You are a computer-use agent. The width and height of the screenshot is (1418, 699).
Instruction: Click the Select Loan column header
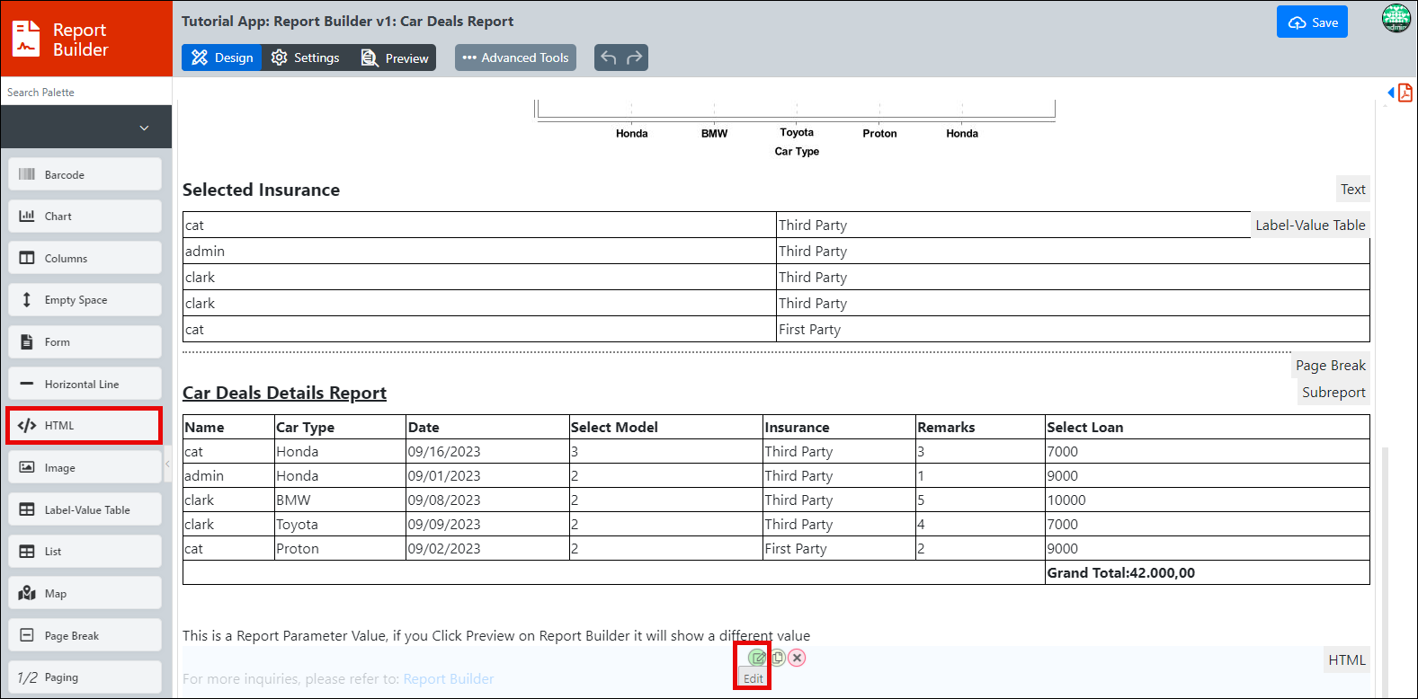pos(1207,428)
